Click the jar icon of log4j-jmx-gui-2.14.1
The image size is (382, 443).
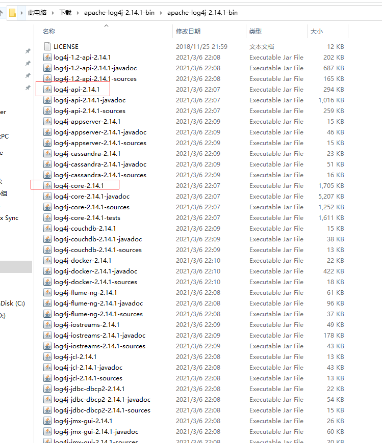tap(47, 421)
